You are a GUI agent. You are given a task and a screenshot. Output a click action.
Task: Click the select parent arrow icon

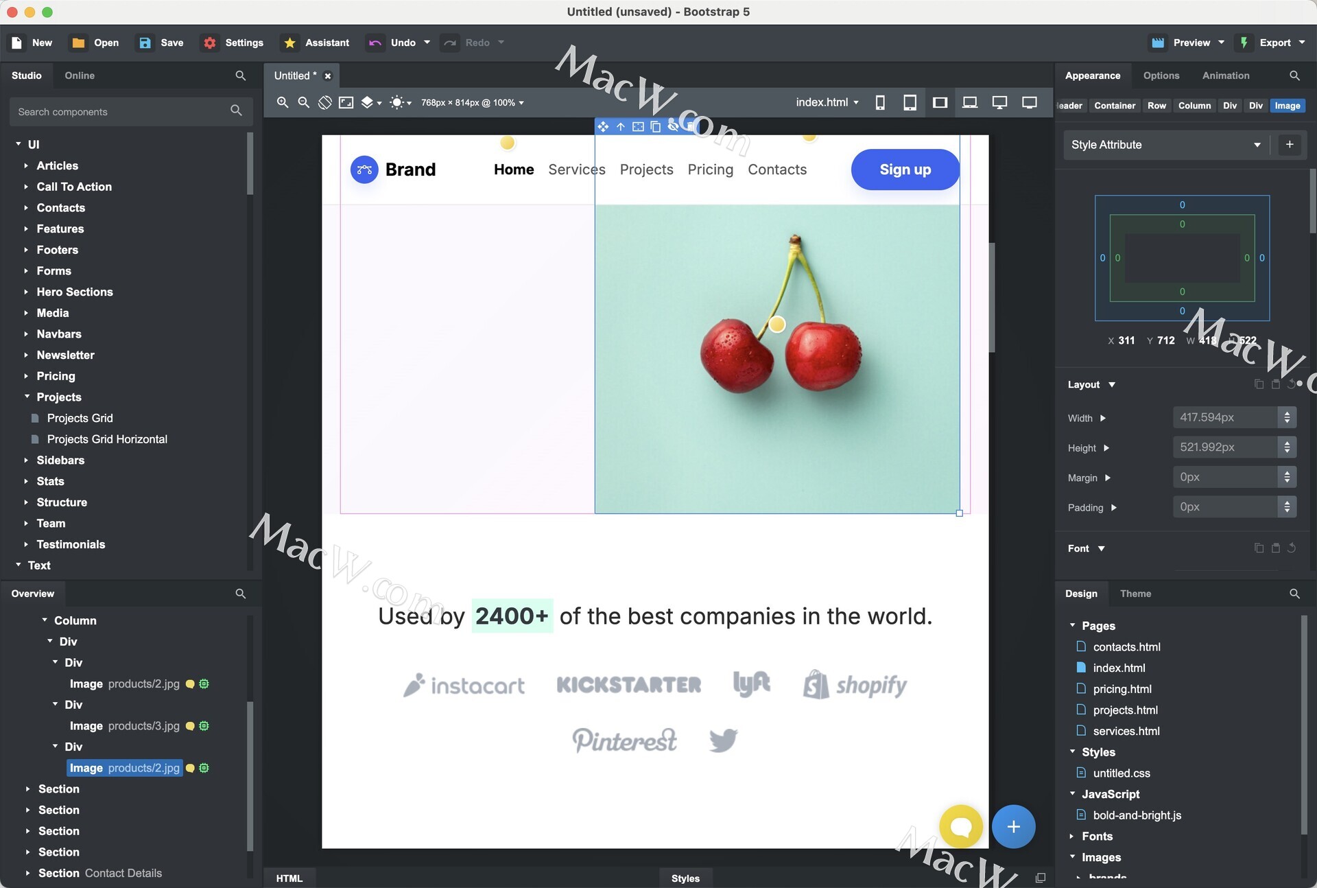(620, 126)
